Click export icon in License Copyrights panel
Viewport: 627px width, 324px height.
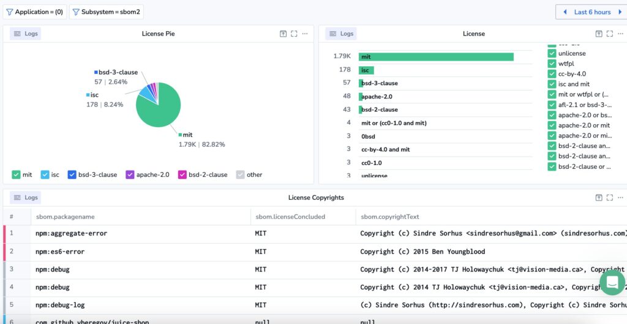(x=598, y=197)
